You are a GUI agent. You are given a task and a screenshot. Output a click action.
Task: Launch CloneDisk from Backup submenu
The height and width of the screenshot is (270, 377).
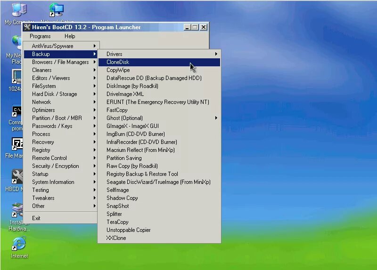pyautogui.click(x=159, y=62)
